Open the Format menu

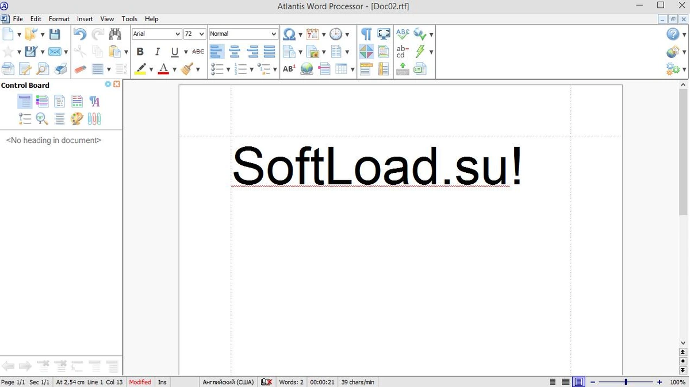[x=59, y=19]
